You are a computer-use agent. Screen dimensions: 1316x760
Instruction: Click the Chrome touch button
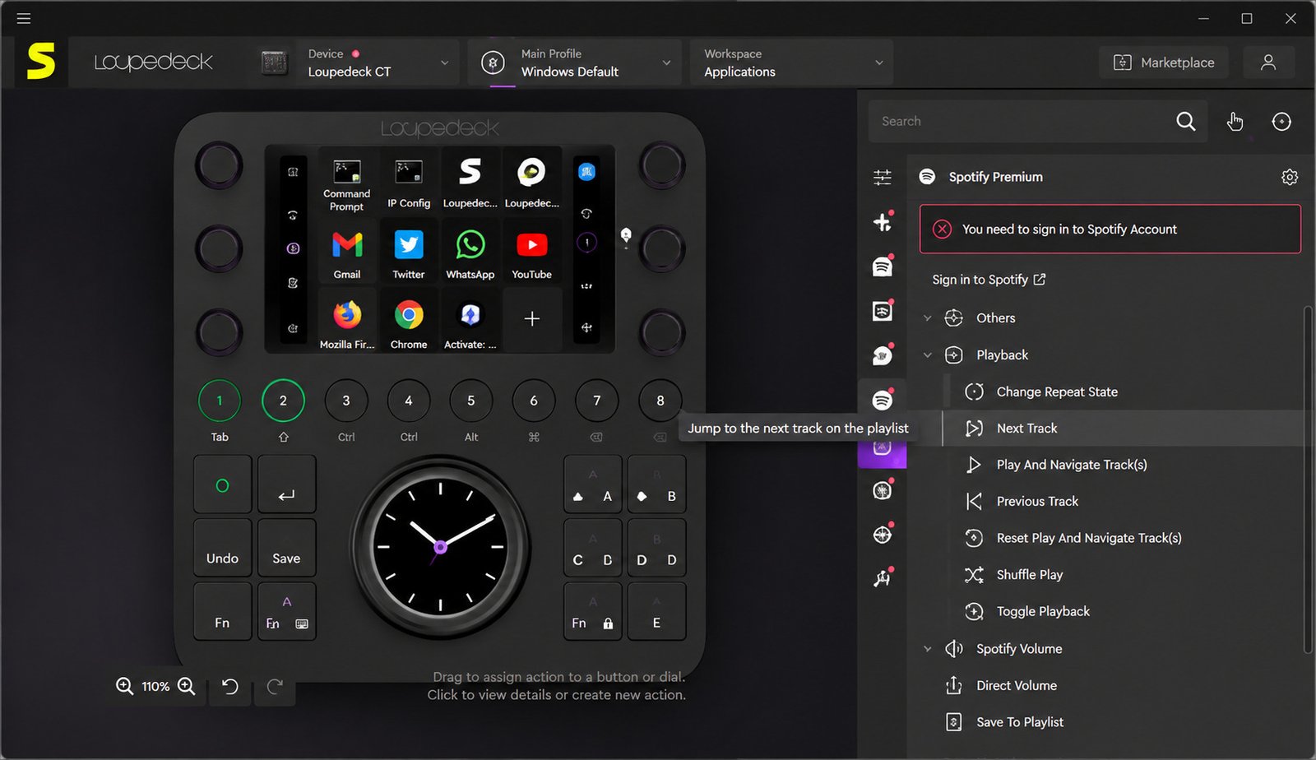coord(409,323)
